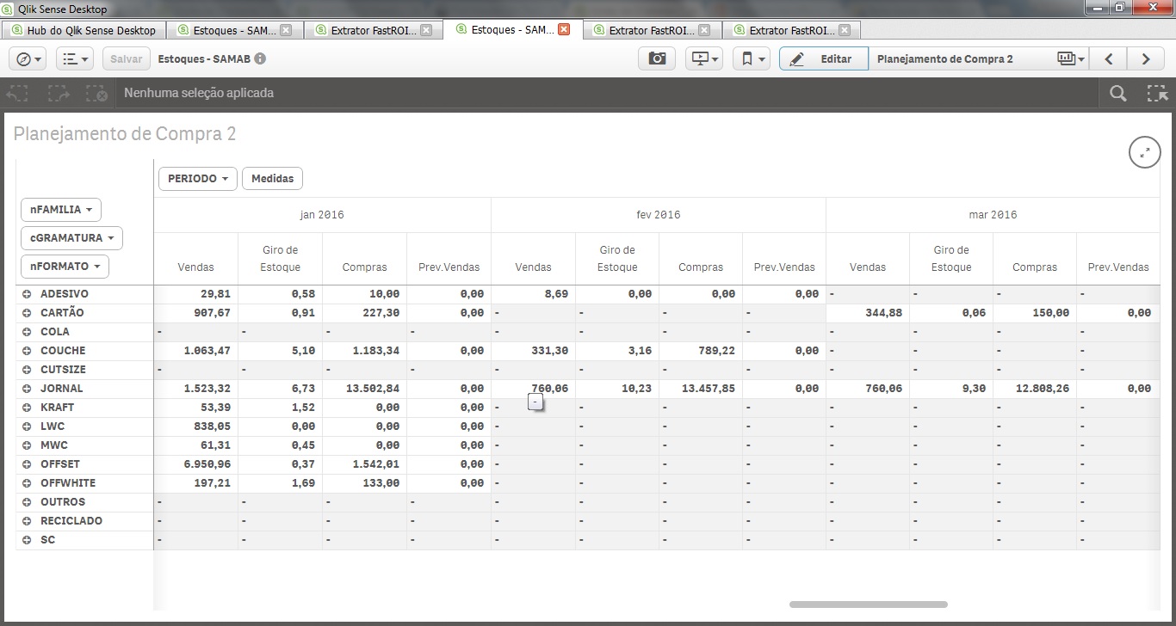Expand the COLA row

27,332
